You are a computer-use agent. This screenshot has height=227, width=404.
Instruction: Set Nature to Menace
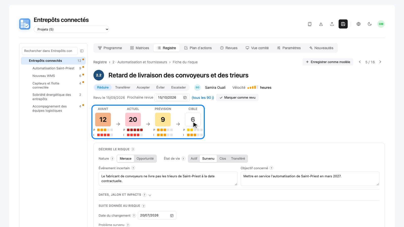(x=125, y=159)
